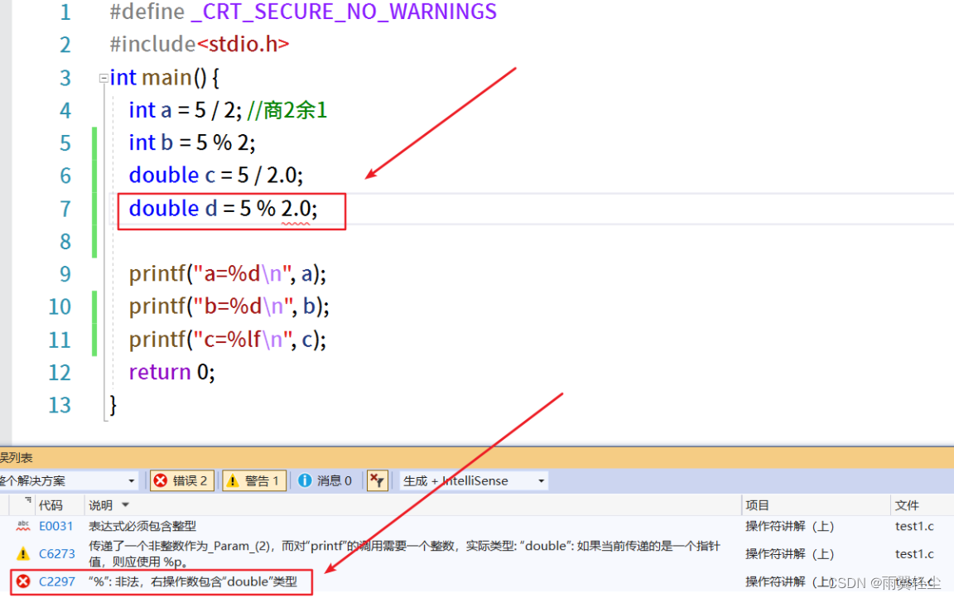This screenshot has height=598, width=954.
Task: Place cursor on 'return 0;' line
Action: pyautogui.click(x=171, y=372)
